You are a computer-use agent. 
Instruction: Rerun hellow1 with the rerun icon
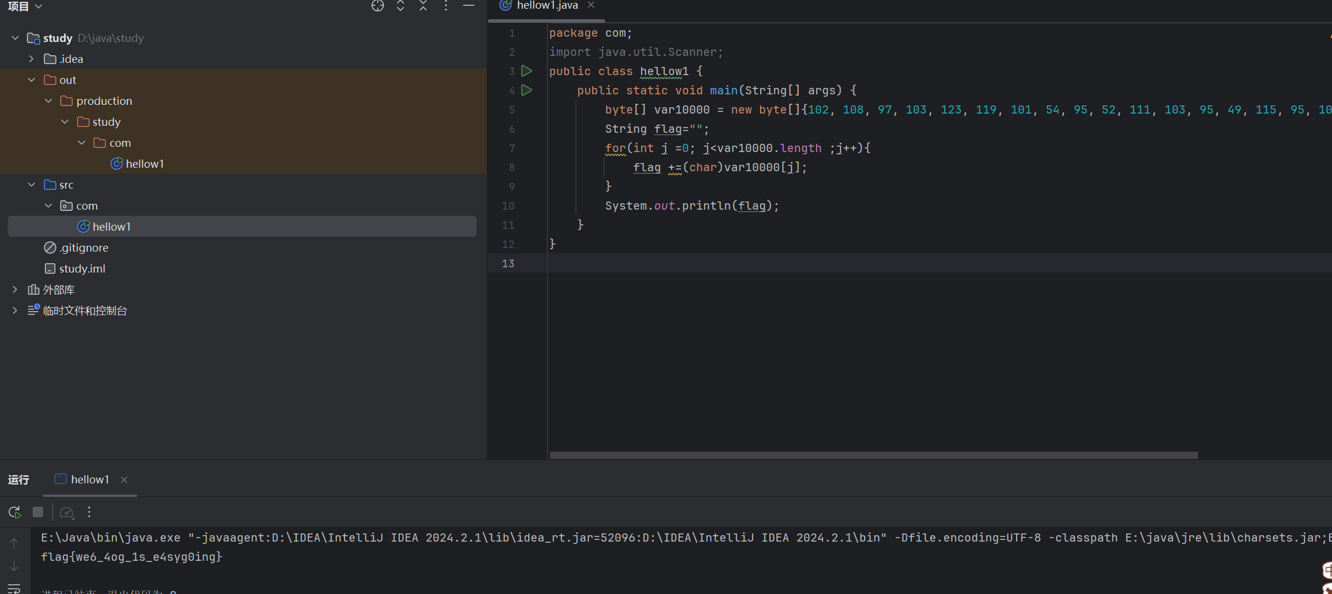[x=15, y=512]
